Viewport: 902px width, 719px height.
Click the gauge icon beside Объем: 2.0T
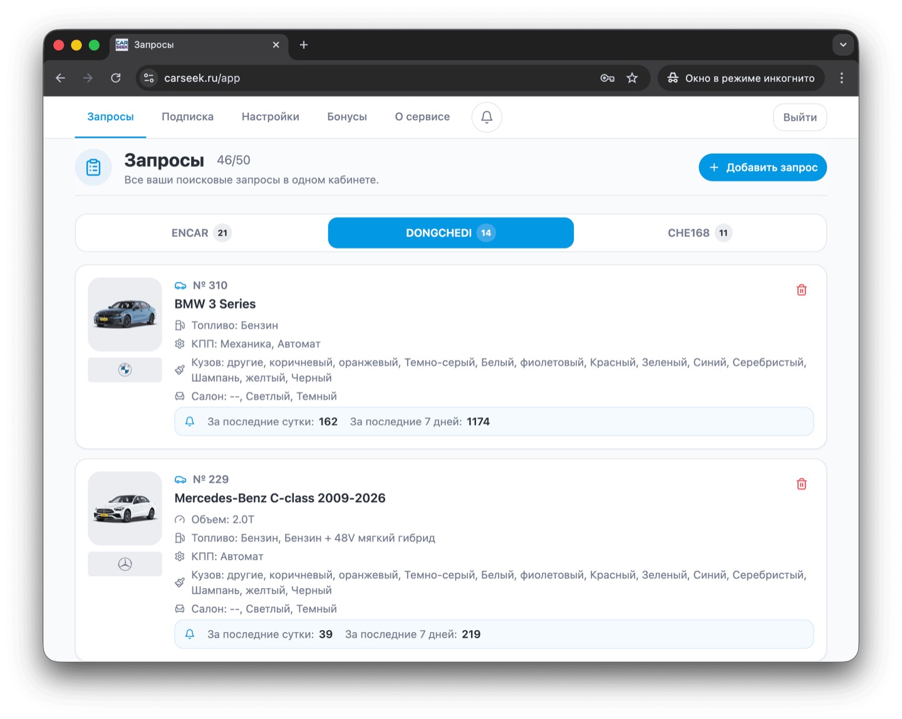coord(180,519)
